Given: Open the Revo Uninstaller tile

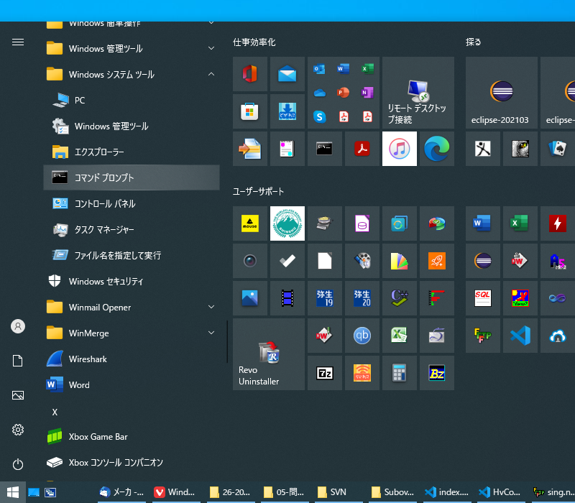Looking at the screenshot, I should tap(268, 354).
